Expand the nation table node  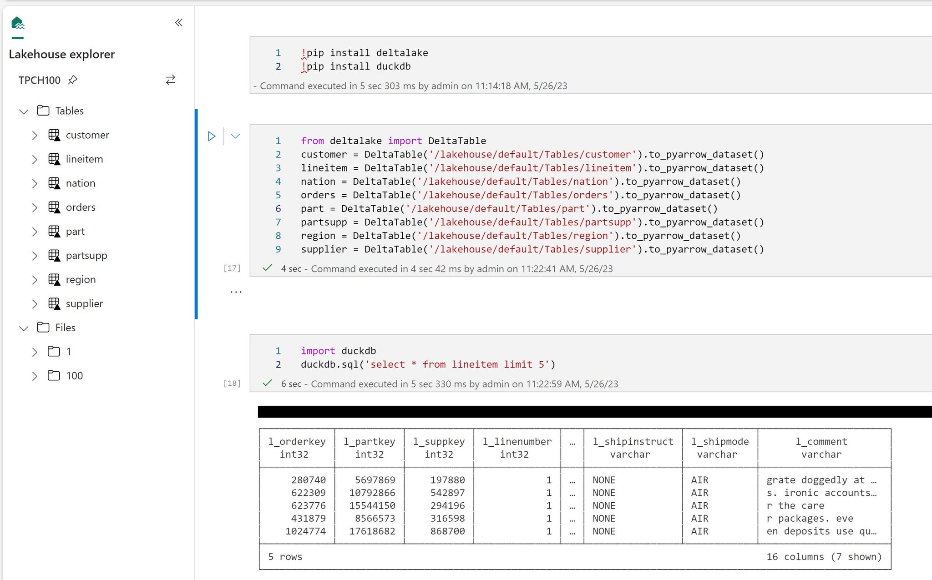click(x=35, y=183)
